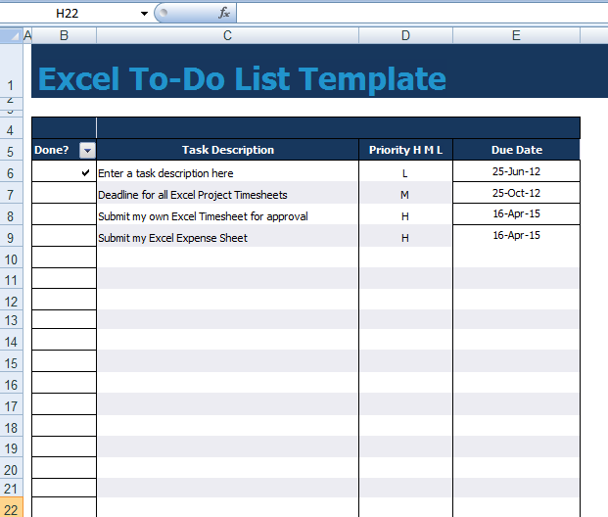This screenshot has width=608, height=517.
Task: Click due date '25-Oct-12'
Action: (516, 193)
